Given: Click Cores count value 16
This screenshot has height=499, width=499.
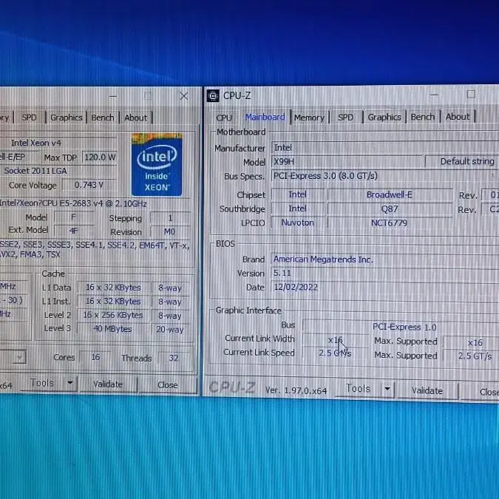Looking at the screenshot, I should (x=95, y=357).
